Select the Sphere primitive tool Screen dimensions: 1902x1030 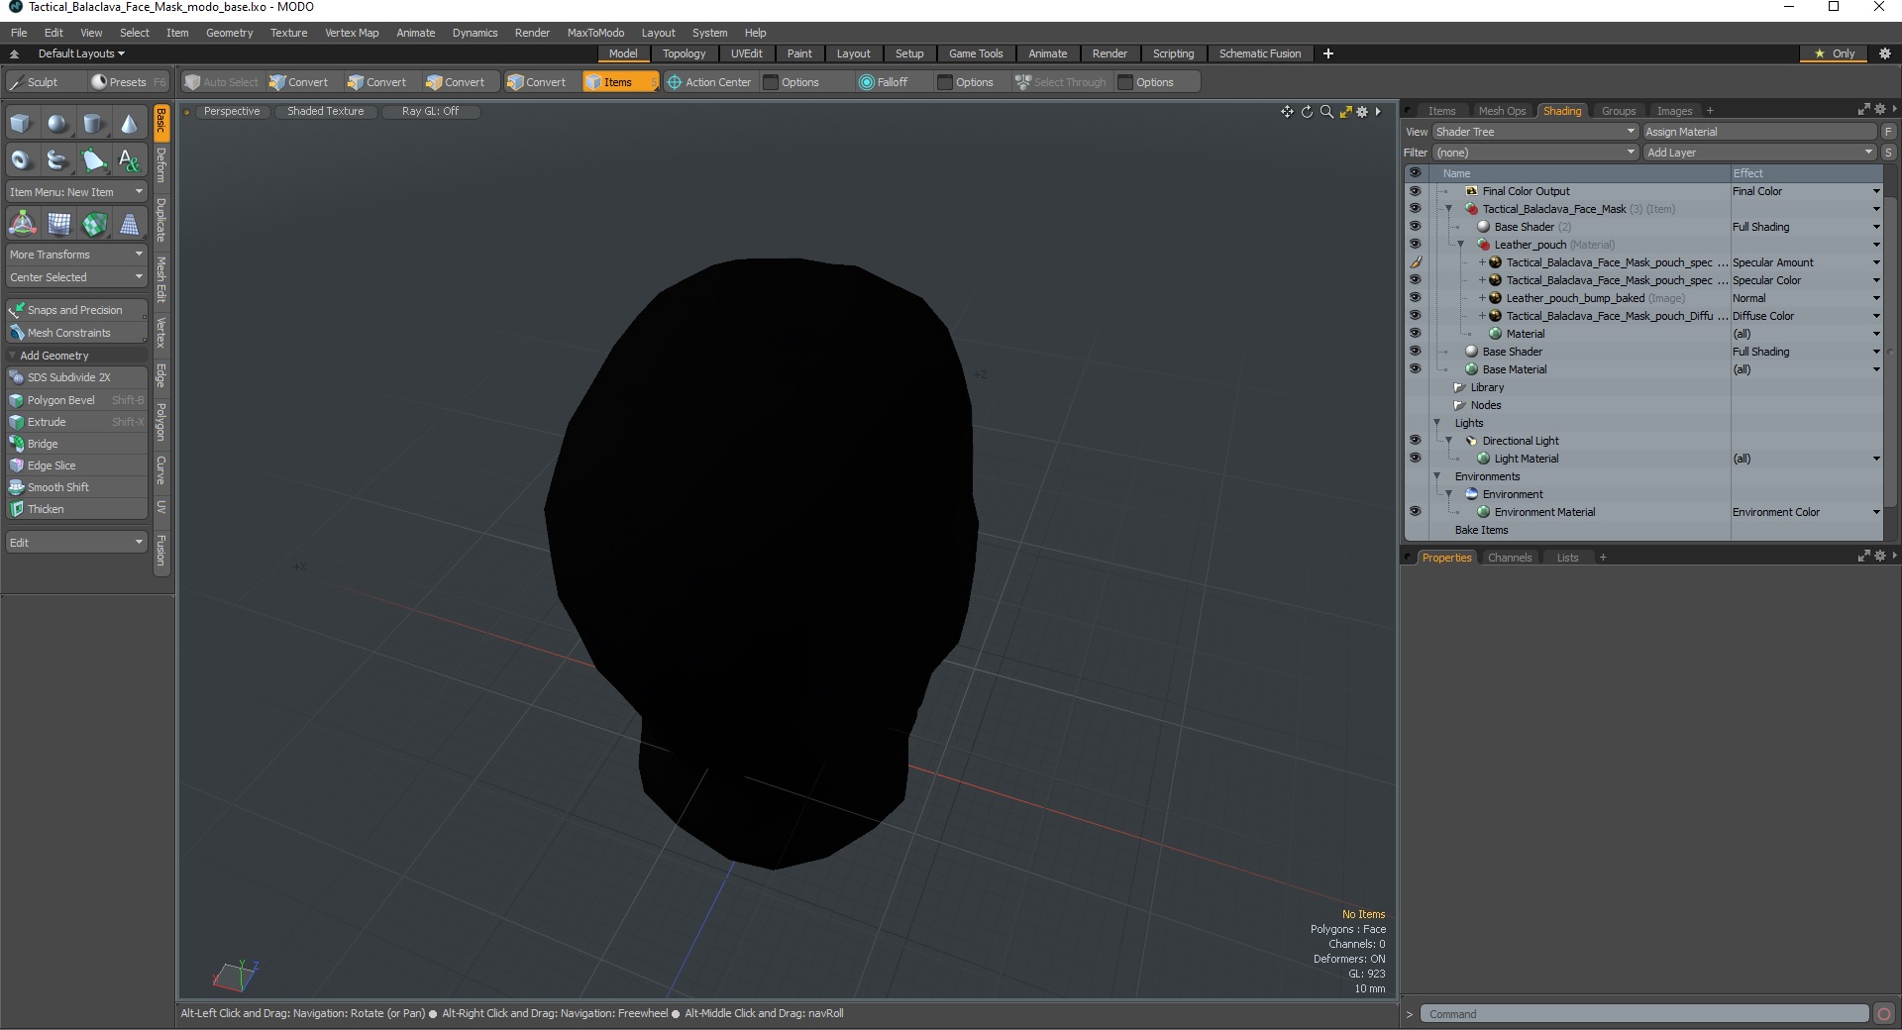pos(57,124)
